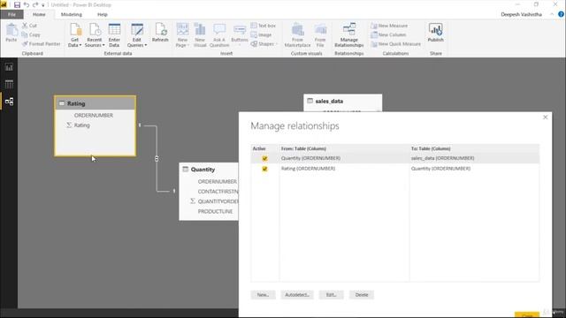This screenshot has height=318, width=566.
Task: Click the Undo arrow icon
Action: tap(27, 5)
